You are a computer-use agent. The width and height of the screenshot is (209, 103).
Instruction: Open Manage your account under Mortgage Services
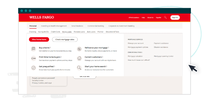click(136, 43)
